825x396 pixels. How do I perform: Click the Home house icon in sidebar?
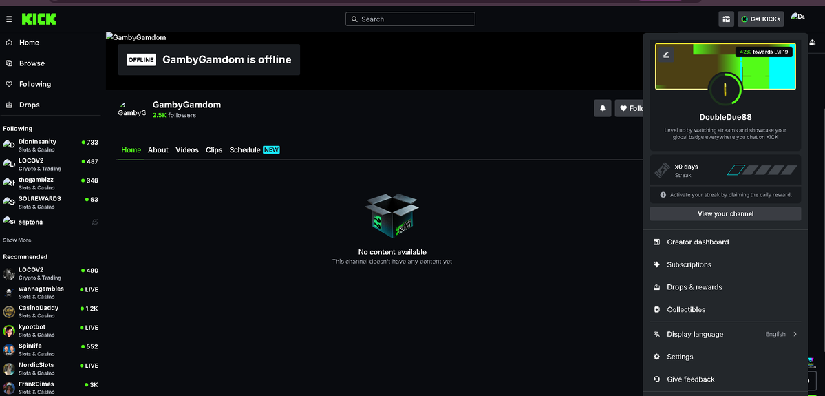pyautogui.click(x=9, y=43)
